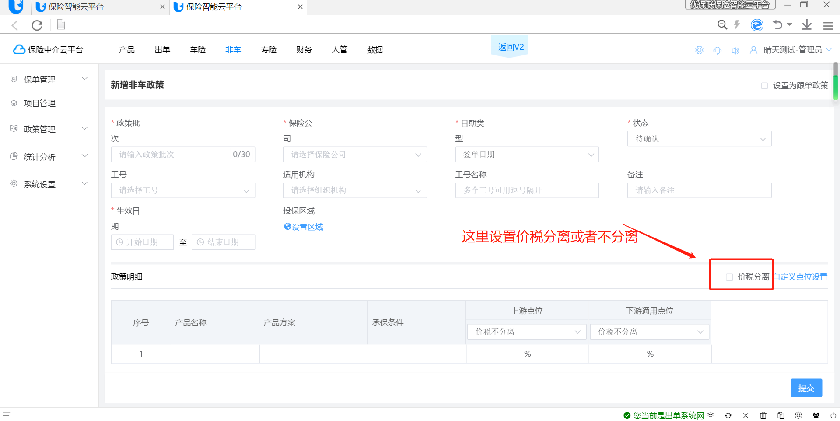
Task: Open the header settings gear icon
Action: click(x=699, y=50)
